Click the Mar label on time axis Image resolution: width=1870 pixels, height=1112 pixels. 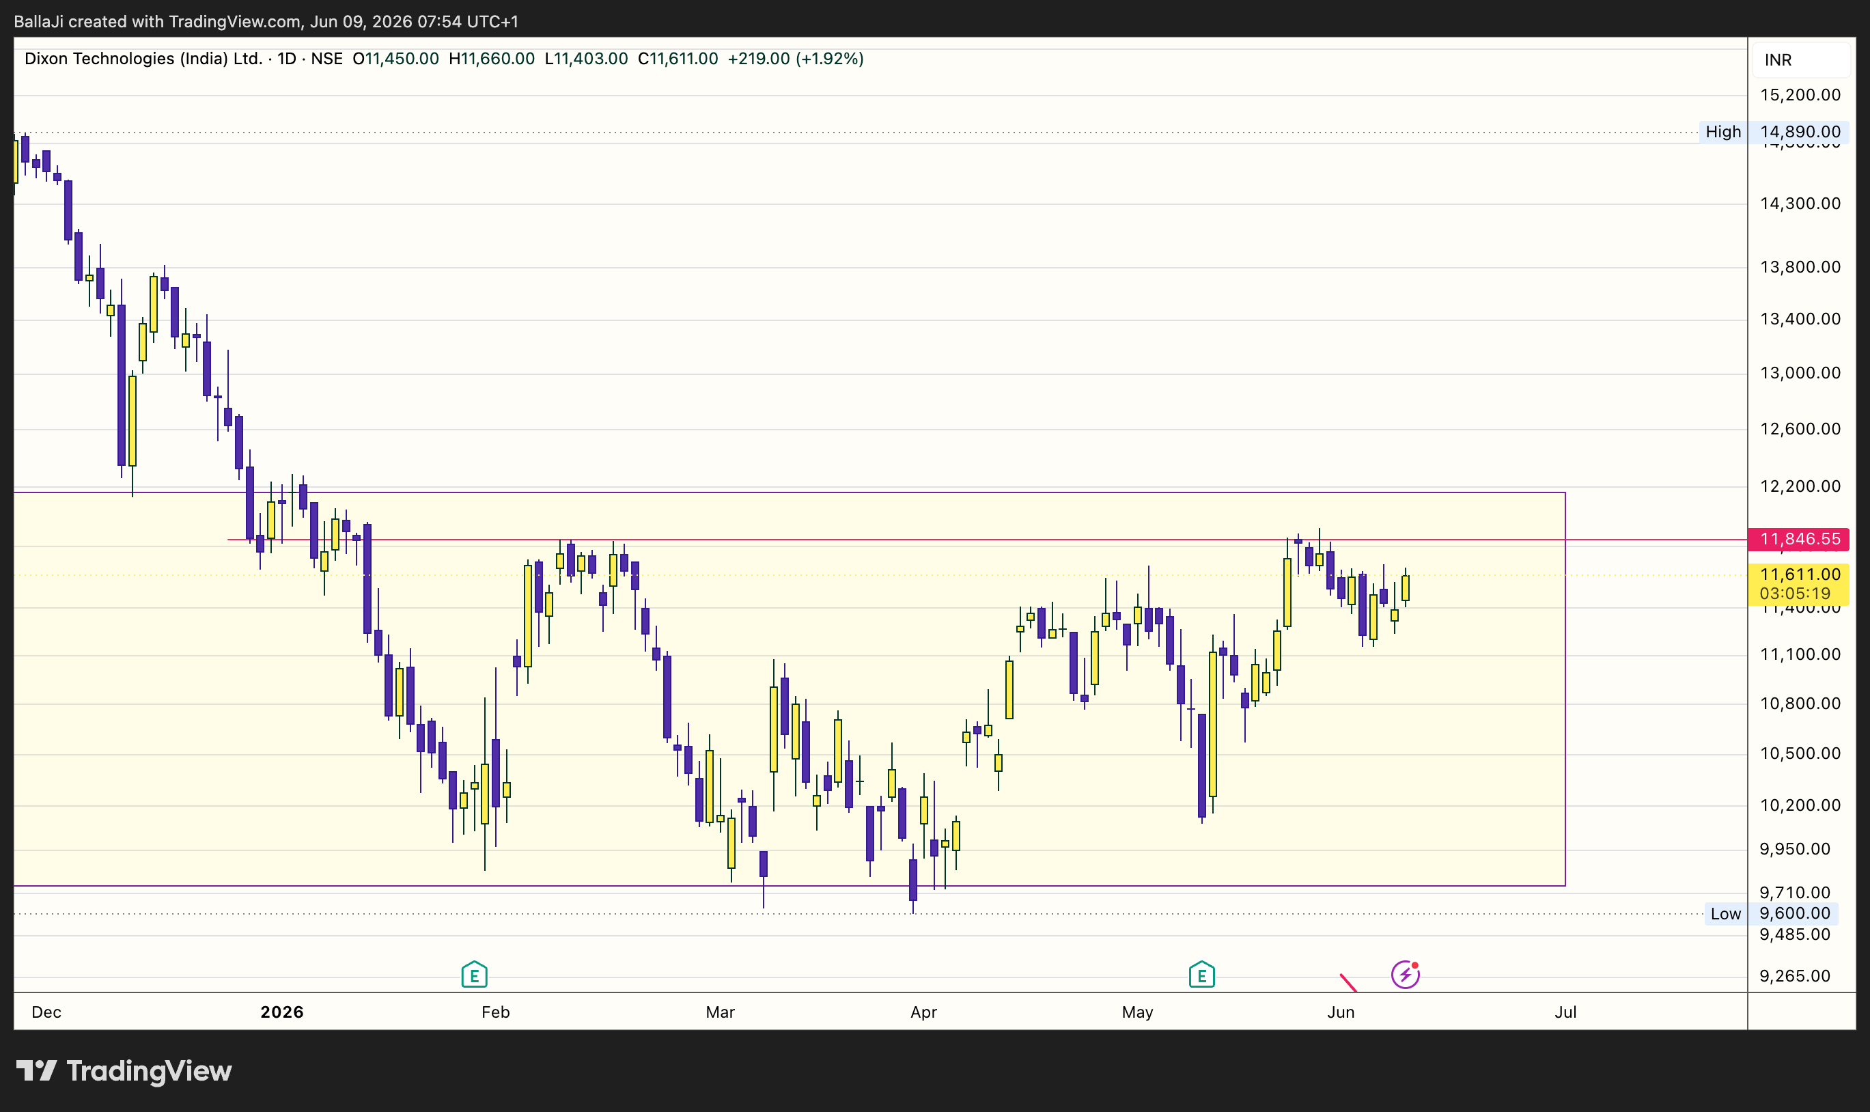coord(720,1012)
